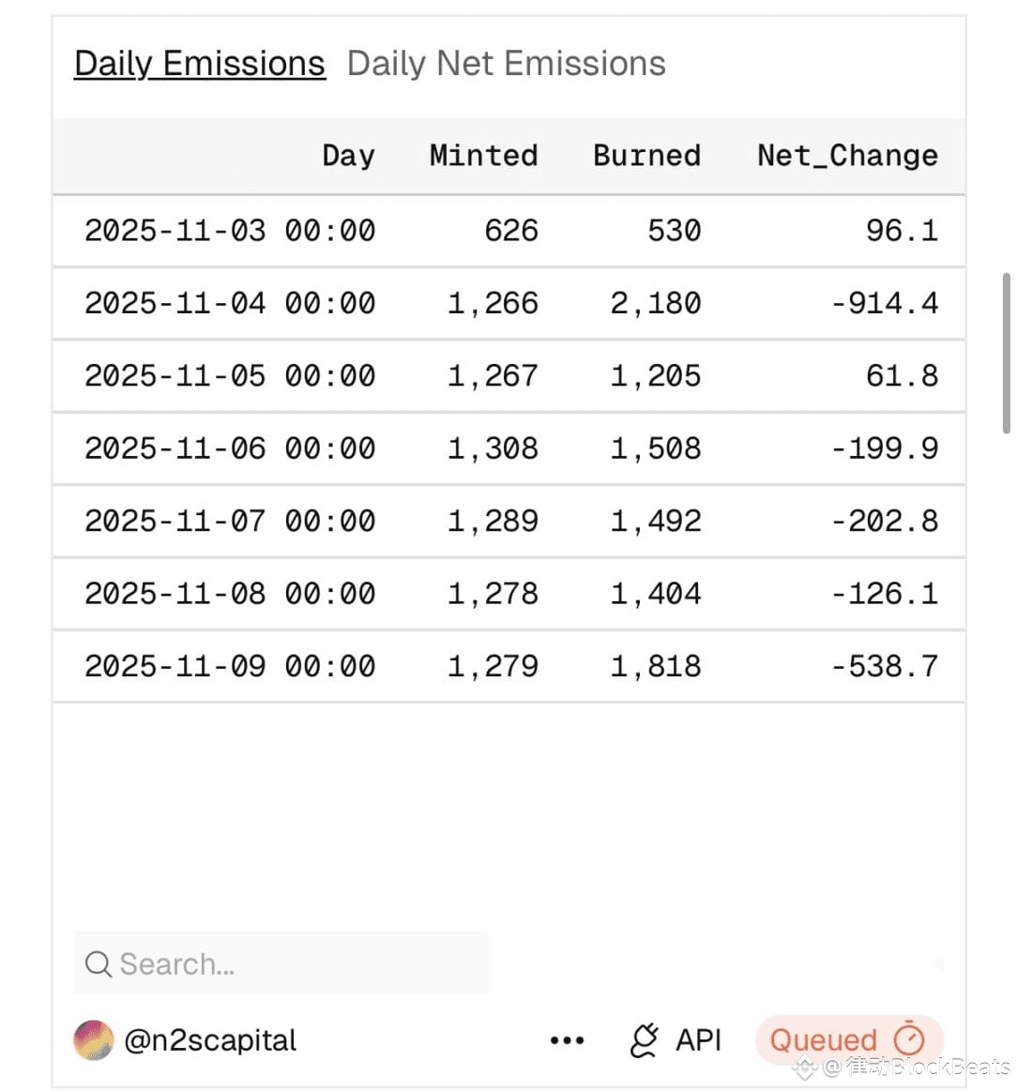Open the three-dot more options menu
The image size is (1018, 1091).
[567, 1040]
